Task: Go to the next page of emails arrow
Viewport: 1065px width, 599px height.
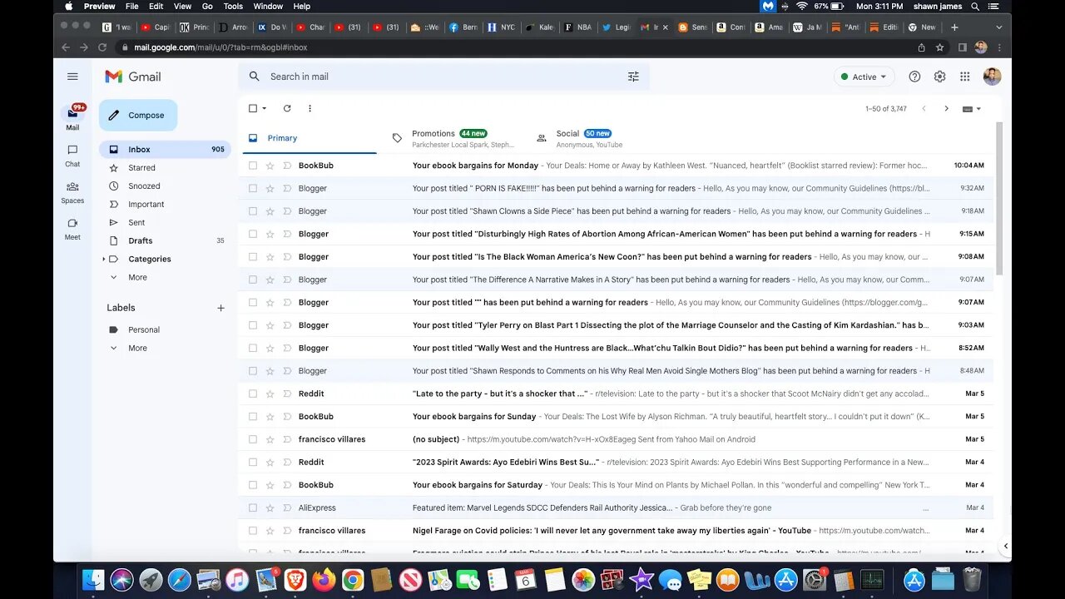Action: [946, 108]
